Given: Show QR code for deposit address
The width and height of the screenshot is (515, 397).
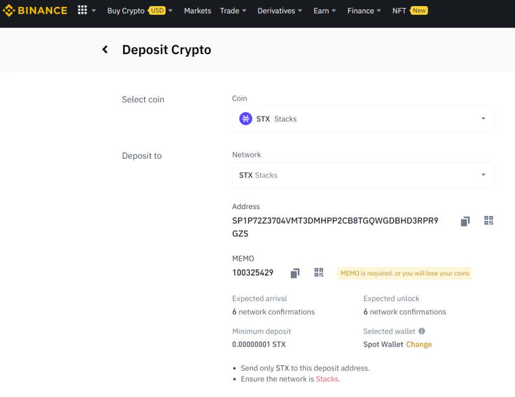Looking at the screenshot, I should pos(489,220).
